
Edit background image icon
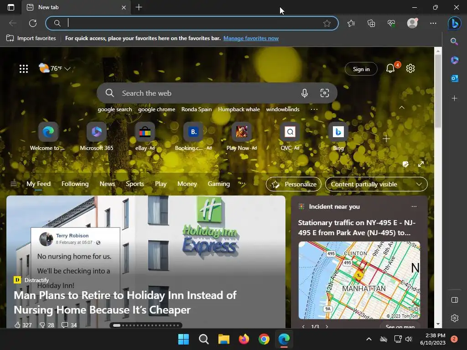pyautogui.click(x=405, y=164)
